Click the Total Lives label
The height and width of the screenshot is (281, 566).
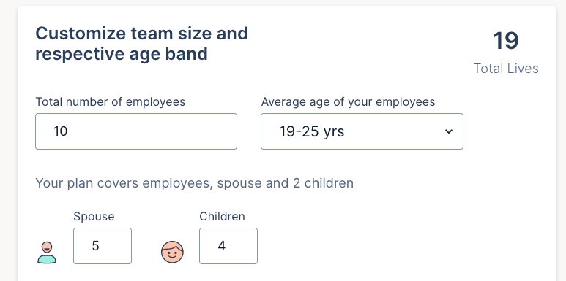click(x=506, y=69)
